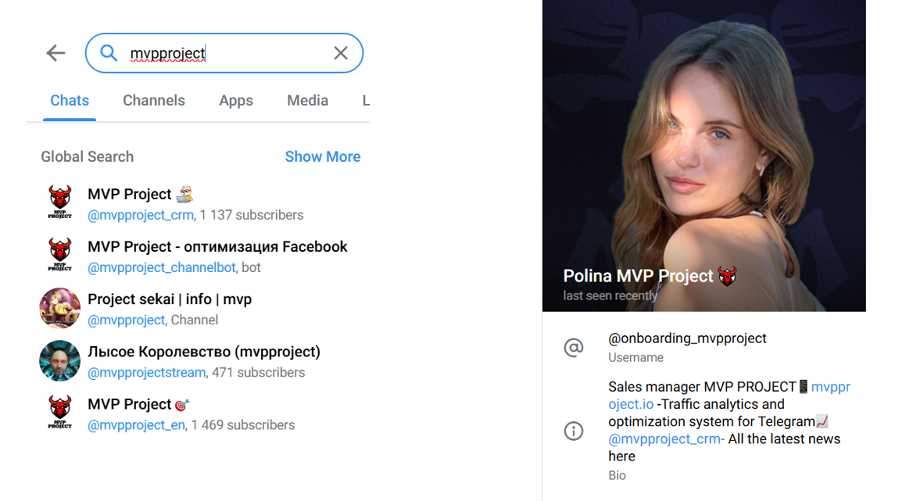Click Show More in Global Search
The width and height of the screenshot is (906, 501).
pyautogui.click(x=322, y=156)
